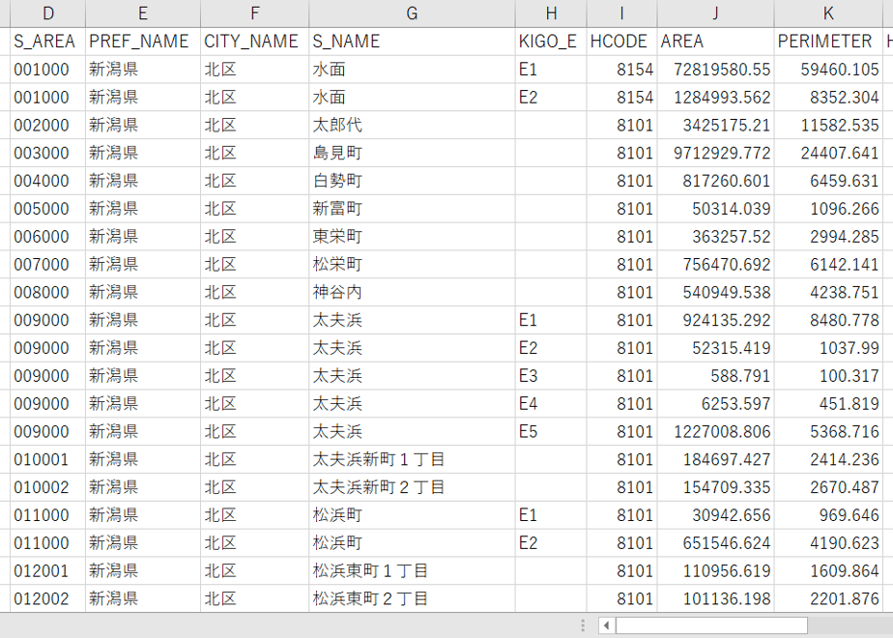The image size is (893, 638).
Task: Select KIGO_E cell E5
Action: coord(551,432)
